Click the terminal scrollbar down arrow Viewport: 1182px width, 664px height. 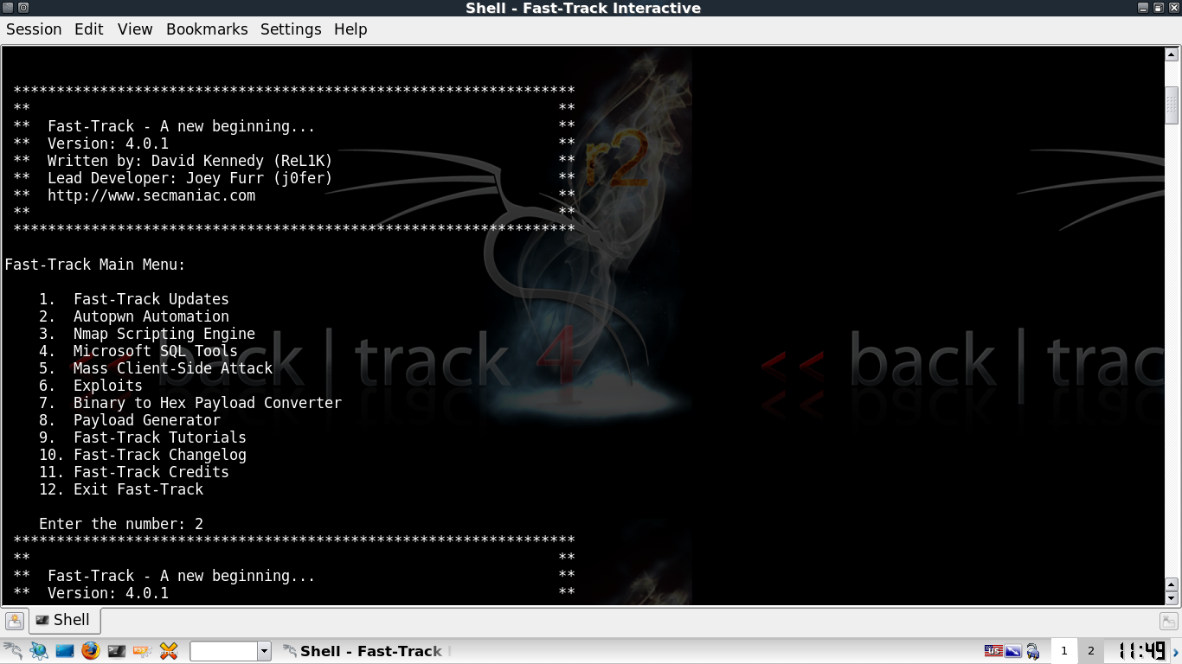pos(1172,597)
